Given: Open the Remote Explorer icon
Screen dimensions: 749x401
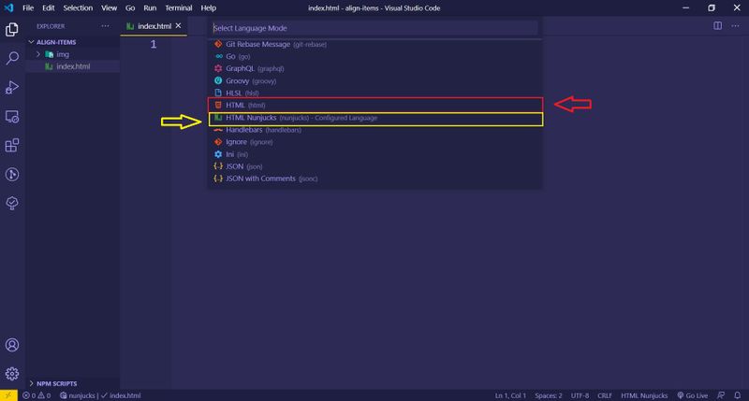Looking at the screenshot, I should 13,116.
